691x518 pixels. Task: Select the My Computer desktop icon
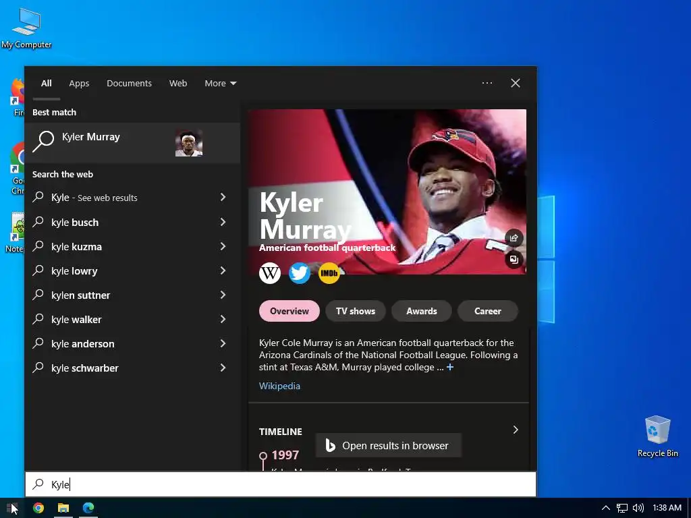(26, 28)
